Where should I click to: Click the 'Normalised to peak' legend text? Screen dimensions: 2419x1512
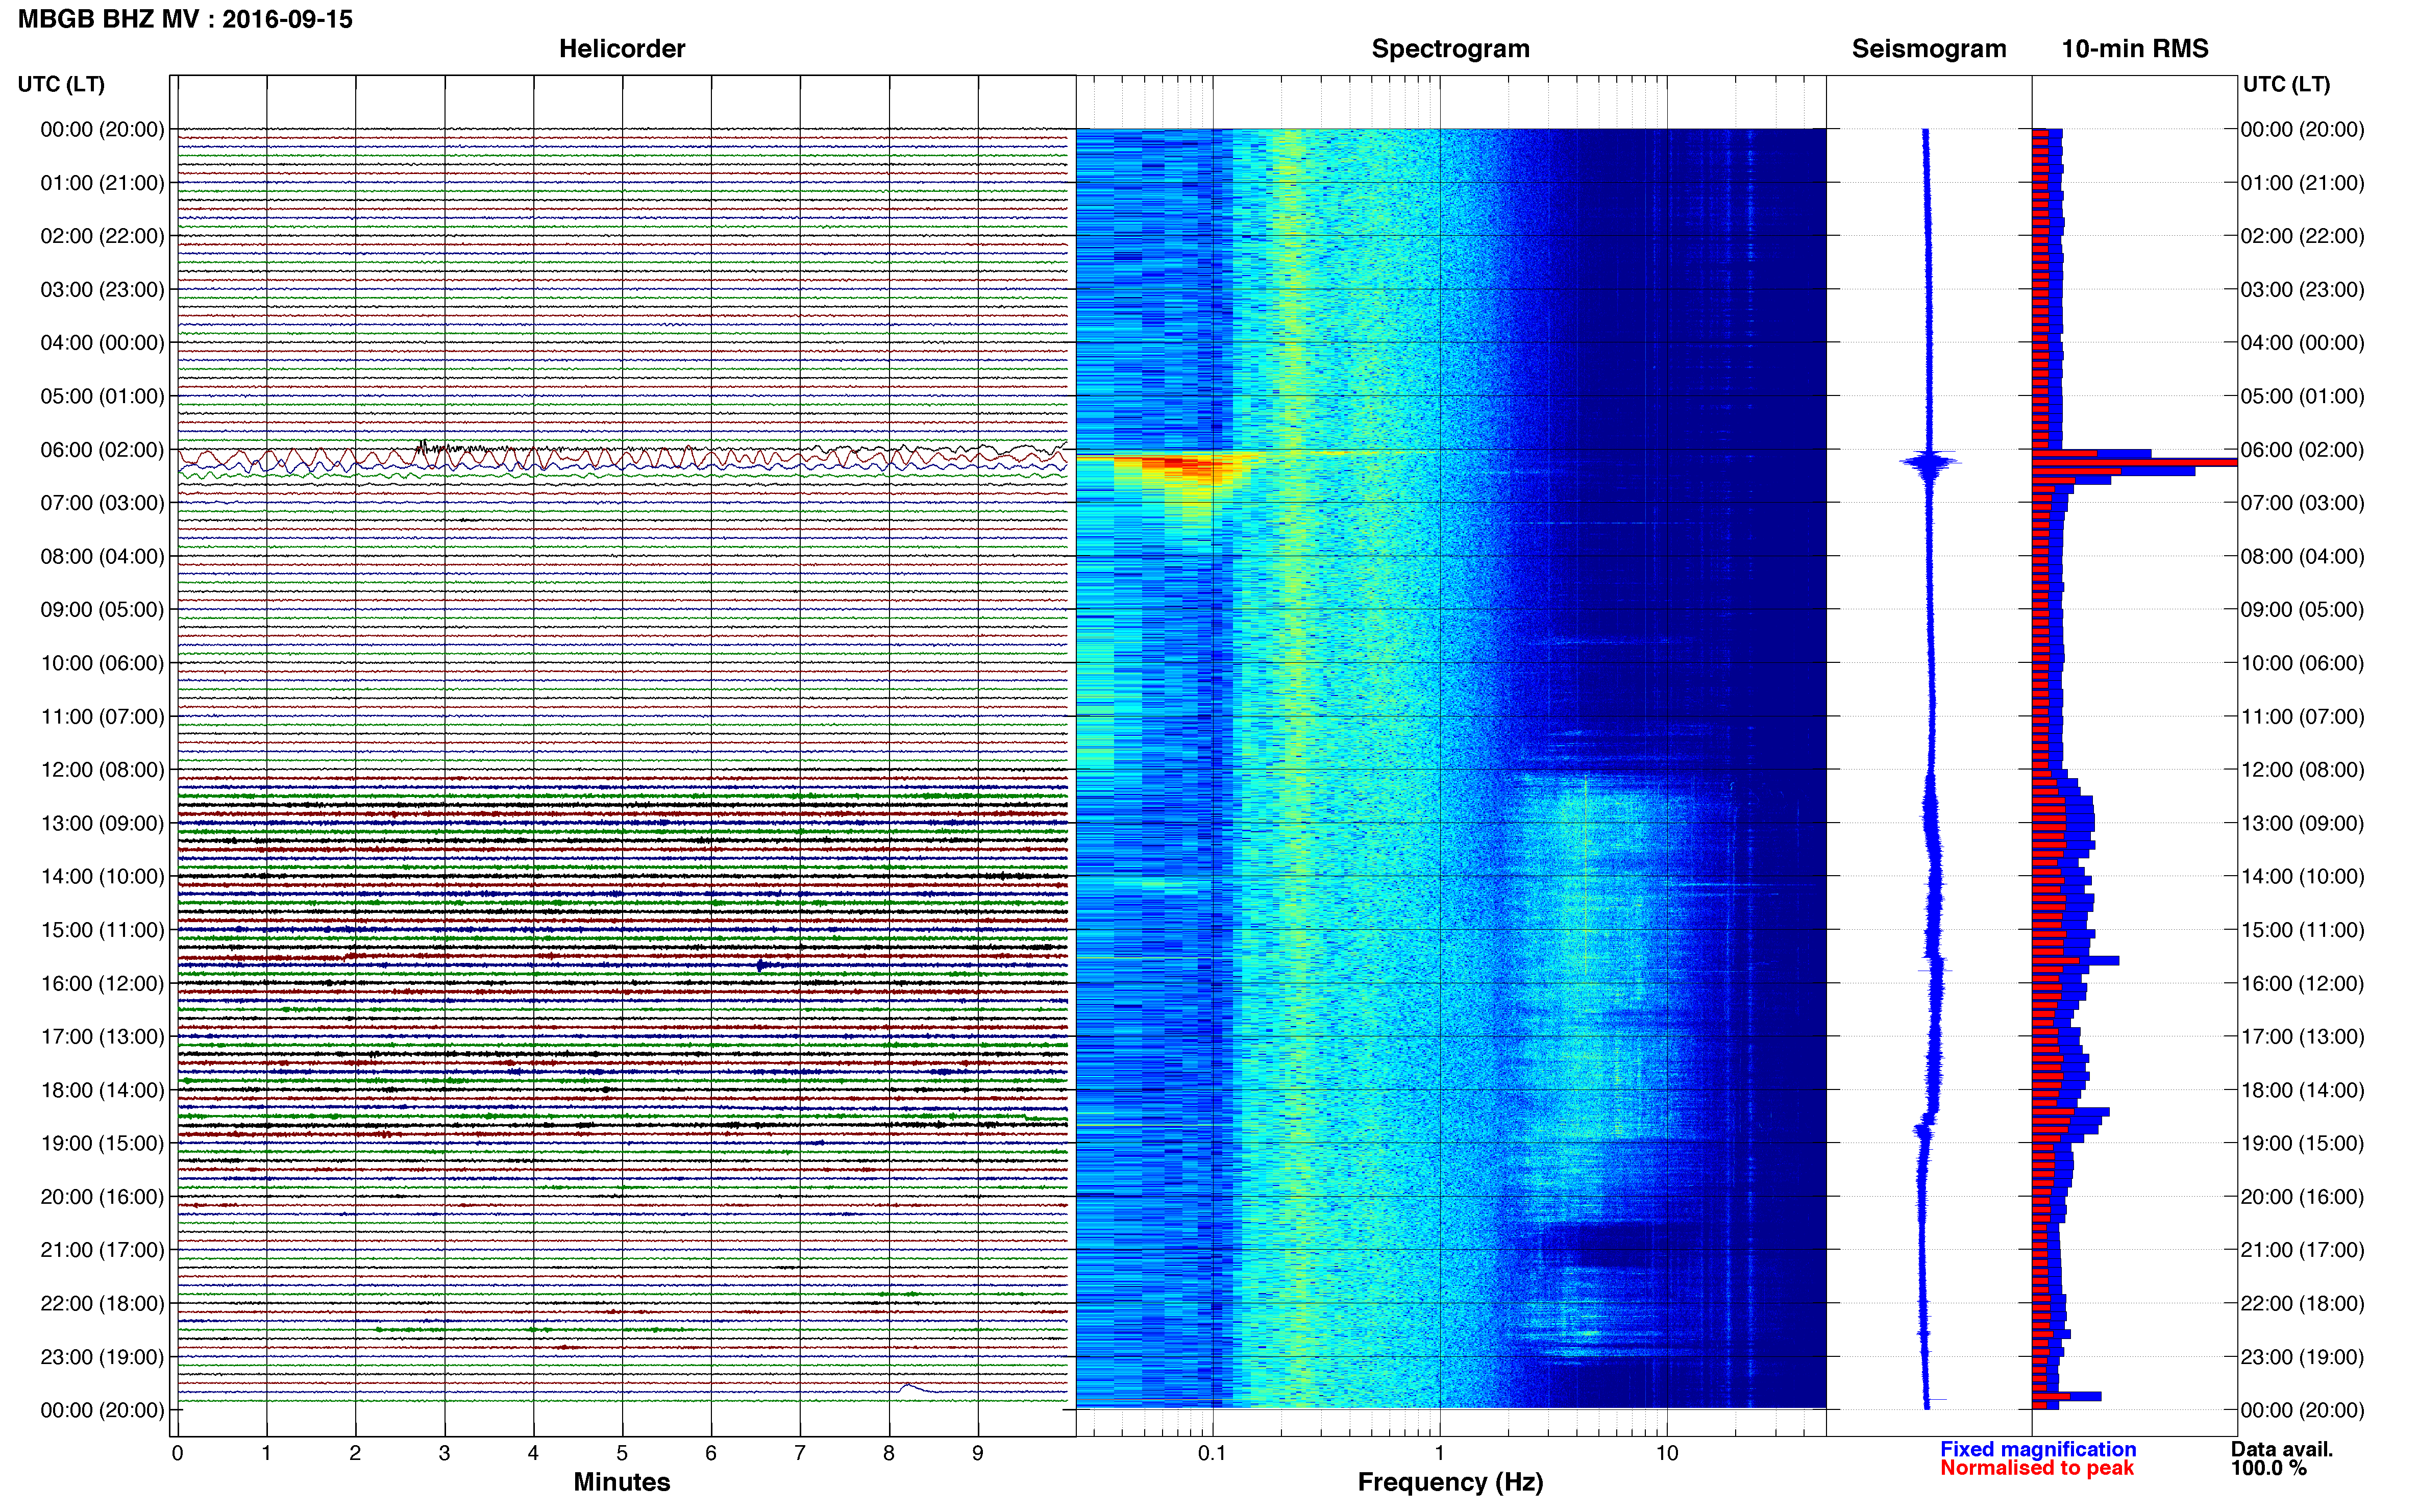tap(2037, 1468)
